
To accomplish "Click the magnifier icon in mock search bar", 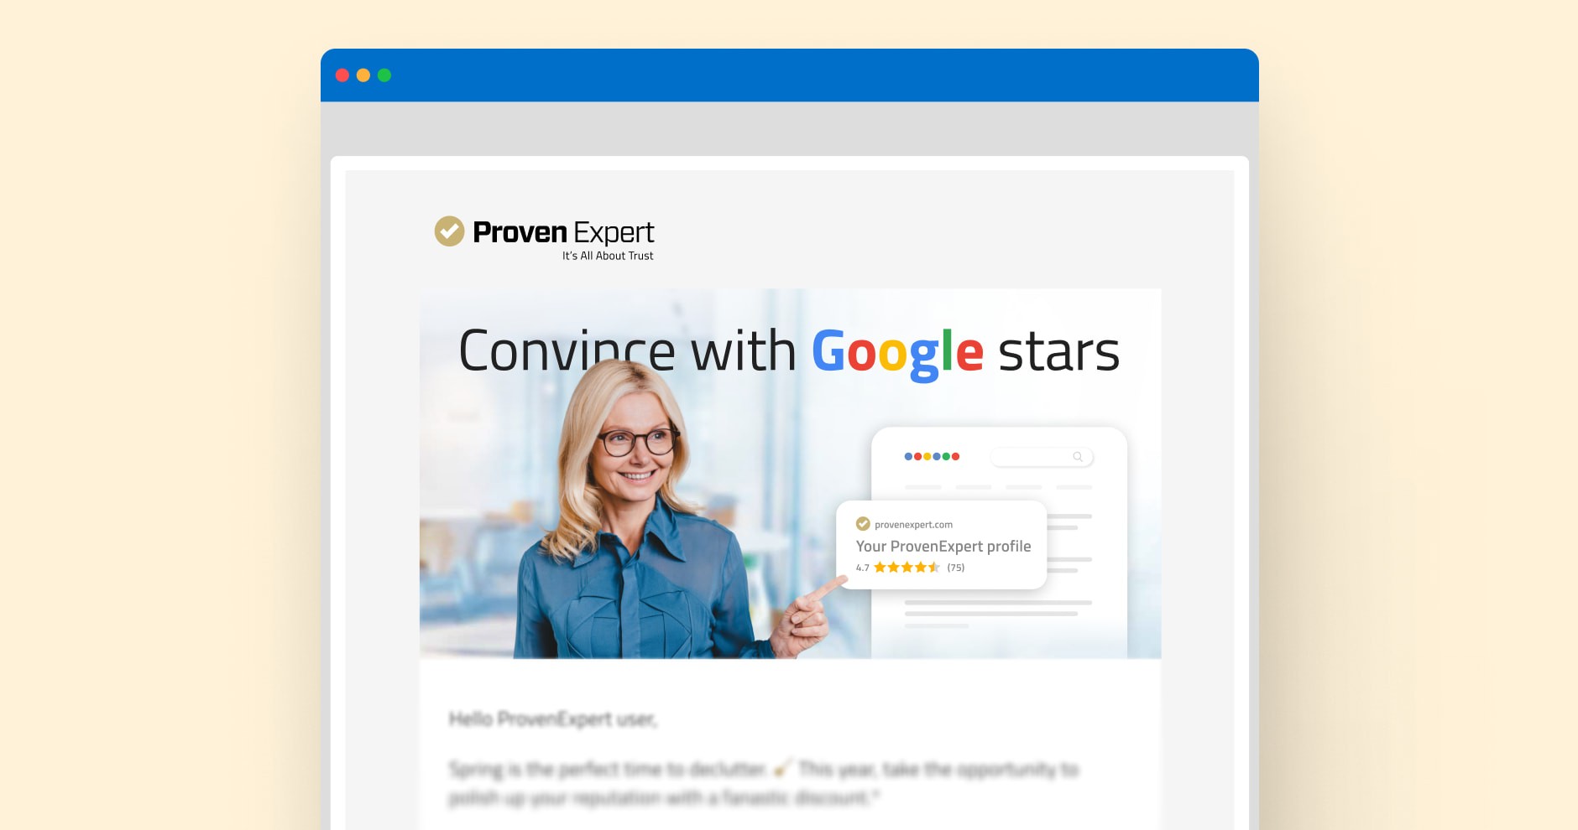I will [1078, 457].
